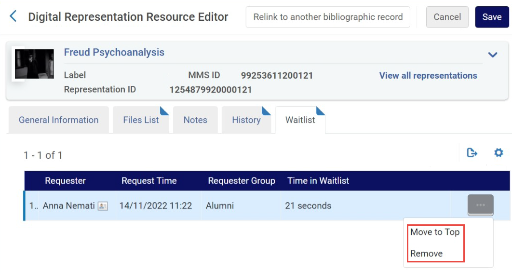Click the export list icon
Screen dimensions: 512x274
coord(472,152)
